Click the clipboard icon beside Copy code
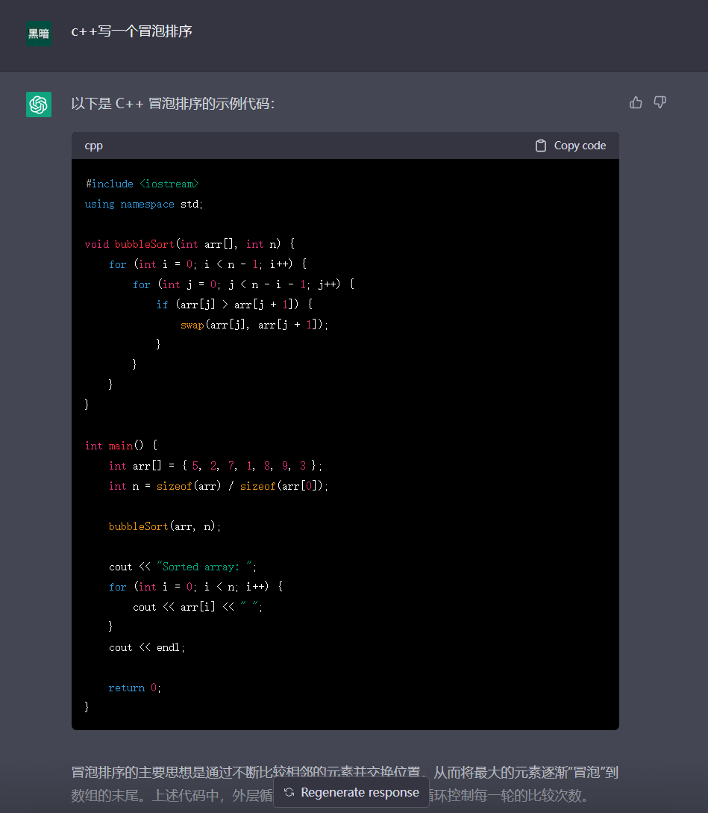708x813 pixels. (x=541, y=146)
